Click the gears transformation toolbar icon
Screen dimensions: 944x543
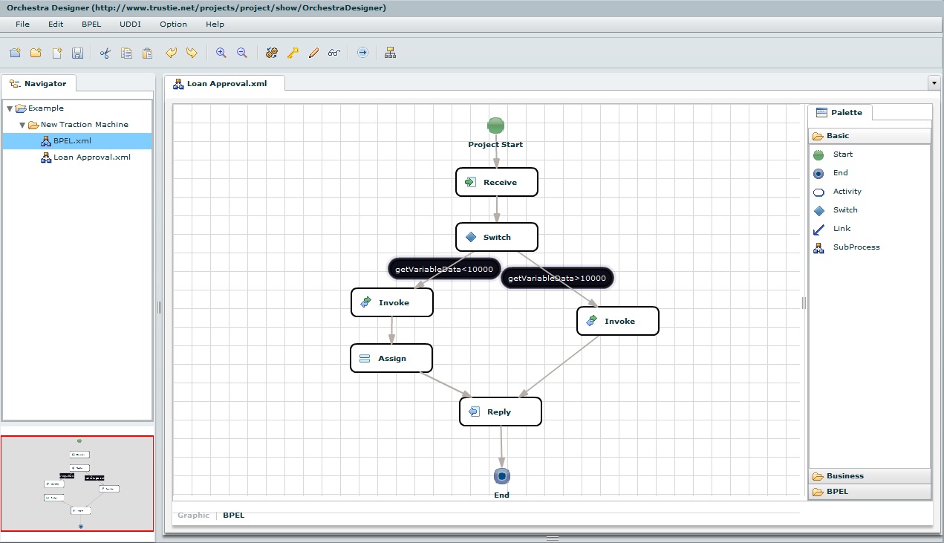tap(270, 53)
